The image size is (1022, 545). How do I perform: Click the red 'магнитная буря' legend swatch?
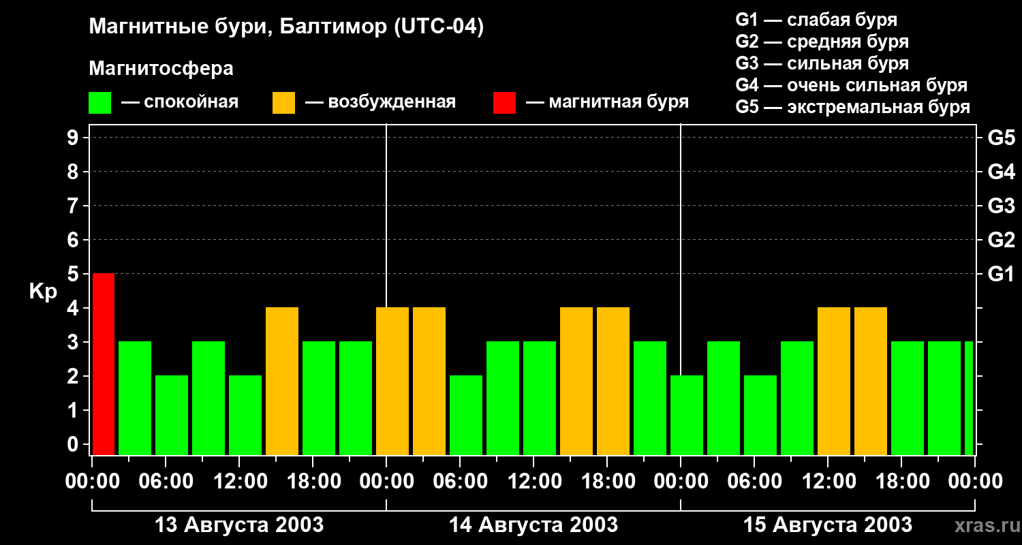pyautogui.click(x=504, y=103)
